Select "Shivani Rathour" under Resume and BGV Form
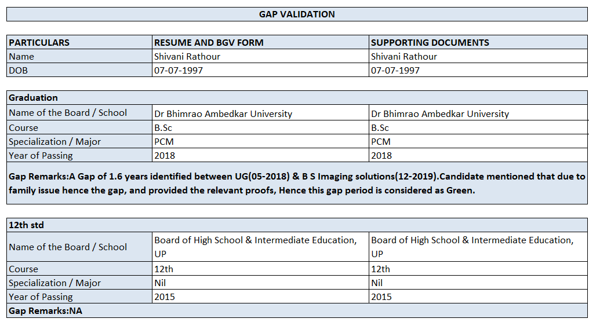 pos(260,56)
